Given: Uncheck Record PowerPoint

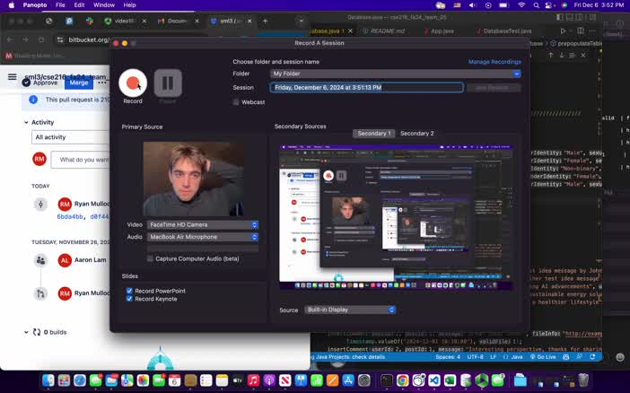Looking at the screenshot, I should tap(130, 291).
